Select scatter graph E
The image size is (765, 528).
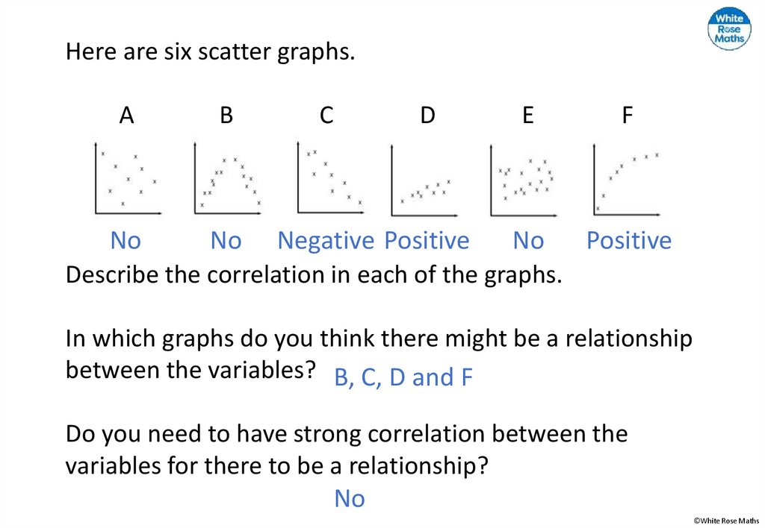[x=526, y=179]
